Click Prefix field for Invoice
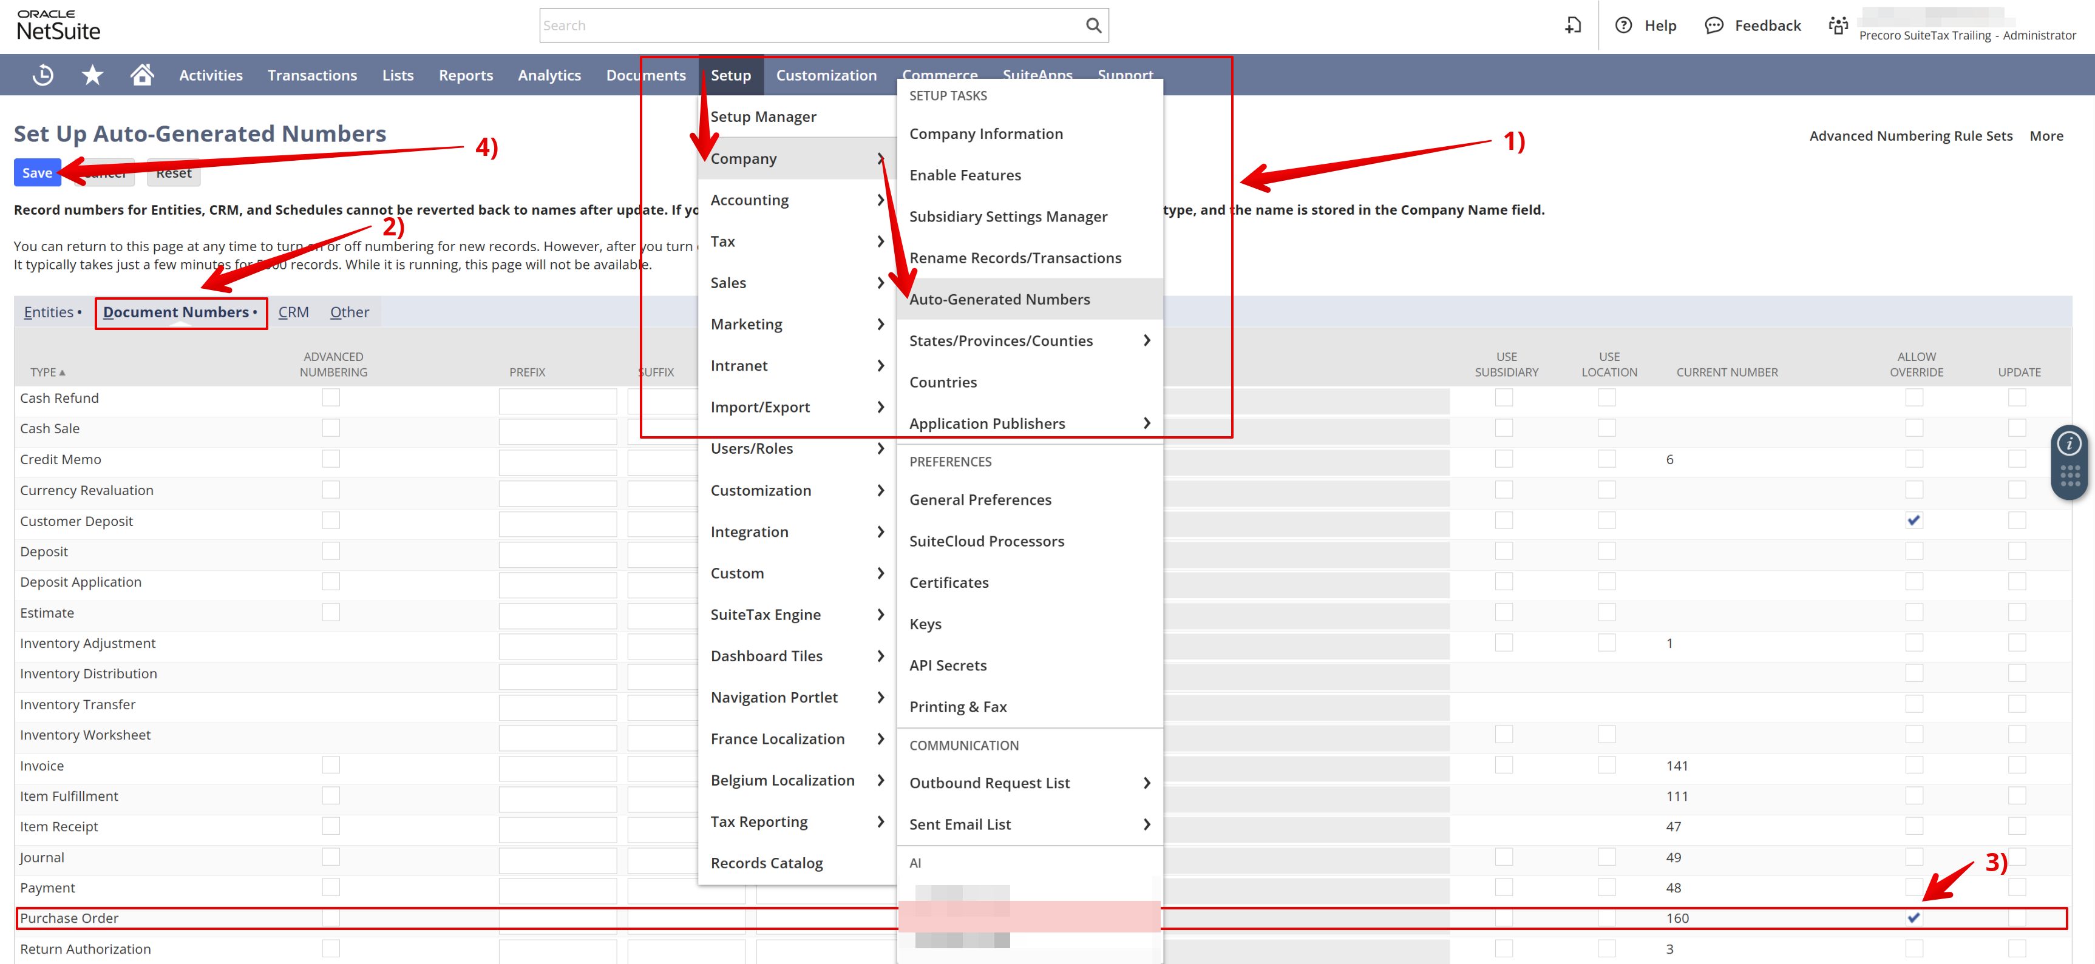Image resolution: width=2095 pixels, height=964 pixels. click(x=557, y=768)
